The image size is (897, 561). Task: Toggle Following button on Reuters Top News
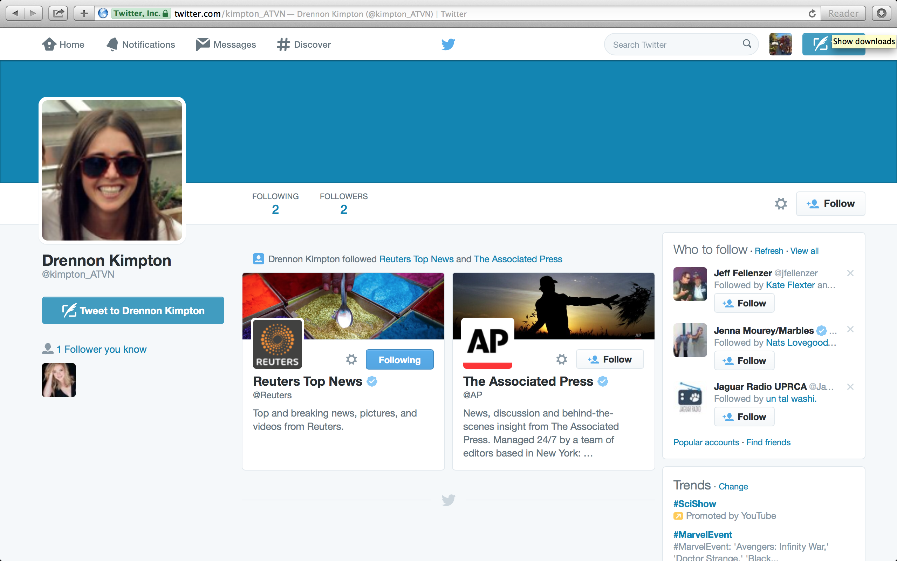tap(399, 359)
